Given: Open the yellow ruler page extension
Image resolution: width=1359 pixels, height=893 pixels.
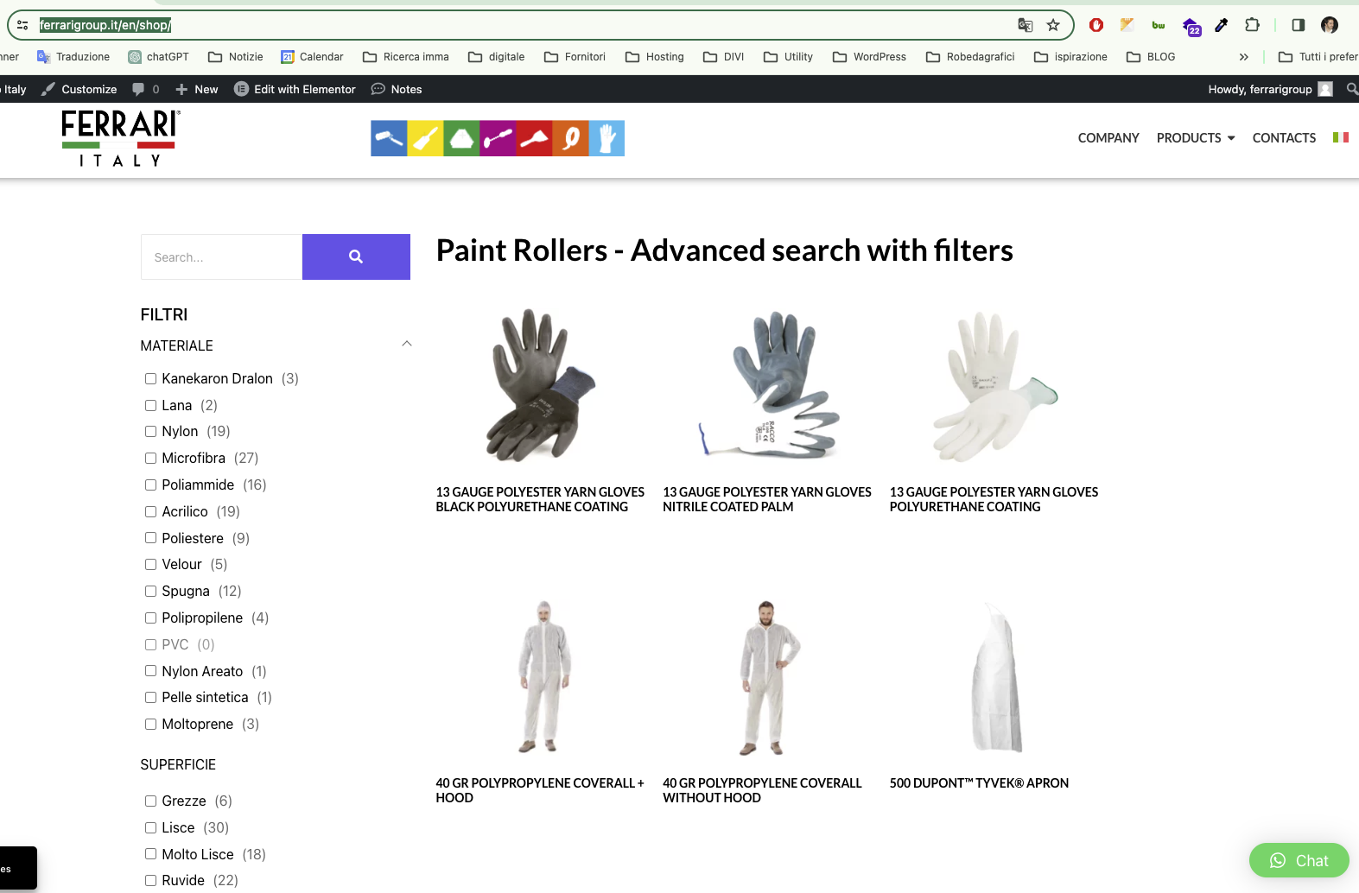Looking at the screenshot, I should click(1127, 25).
